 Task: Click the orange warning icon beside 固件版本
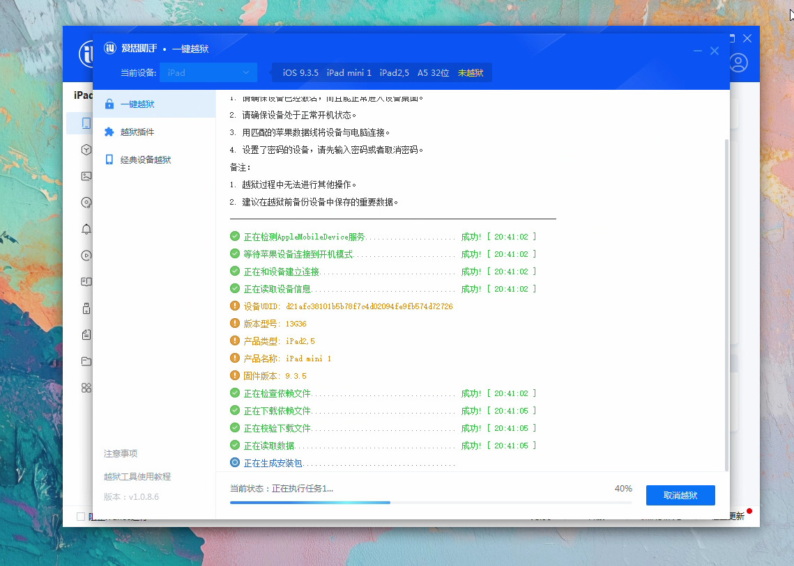click(235, 375)
